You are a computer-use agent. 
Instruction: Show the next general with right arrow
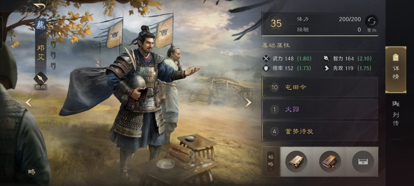point(248,102)
